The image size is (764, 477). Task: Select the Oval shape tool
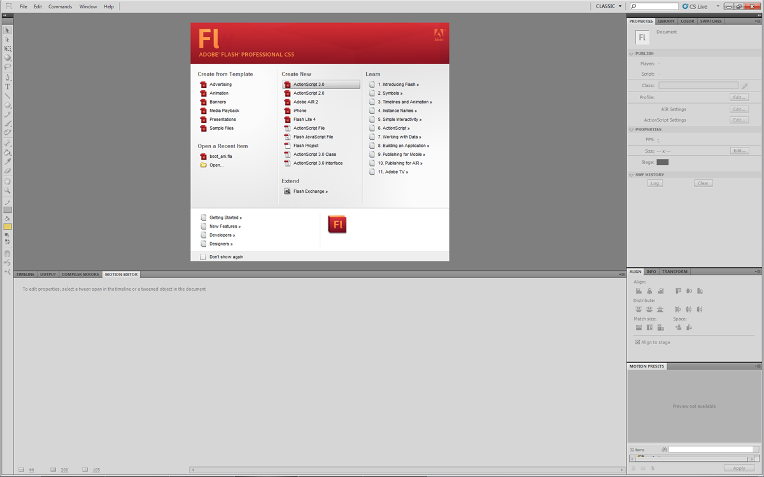tap(8, 106)
